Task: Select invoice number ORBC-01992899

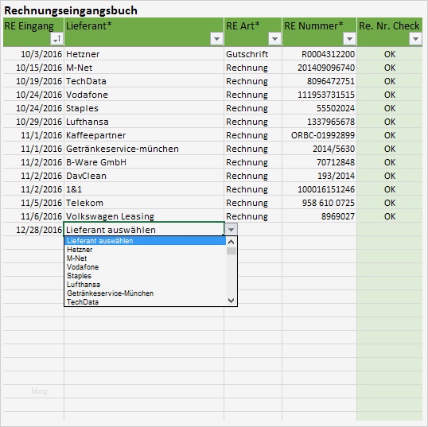Action: pyautogui.click(x=319, y=135)
